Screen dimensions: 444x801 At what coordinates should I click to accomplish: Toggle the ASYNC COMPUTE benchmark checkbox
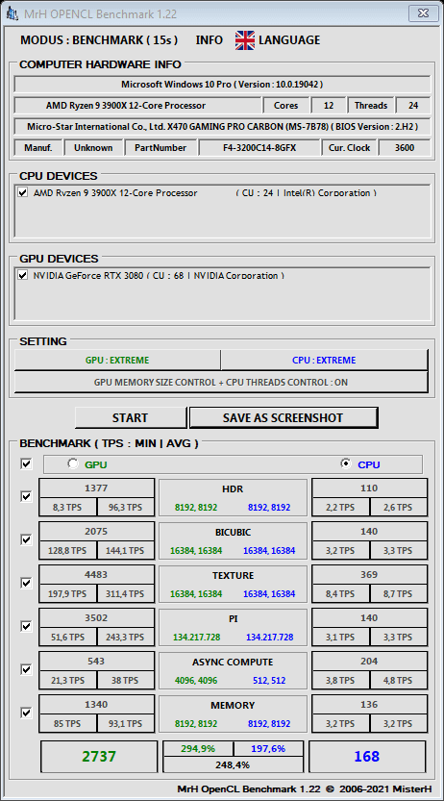pos(26,668)
